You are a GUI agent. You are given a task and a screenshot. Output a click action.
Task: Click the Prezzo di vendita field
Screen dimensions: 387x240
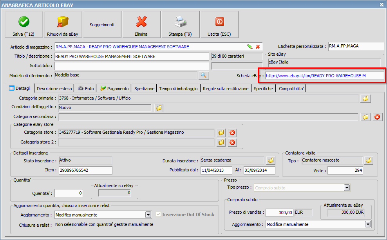(279, 213)
